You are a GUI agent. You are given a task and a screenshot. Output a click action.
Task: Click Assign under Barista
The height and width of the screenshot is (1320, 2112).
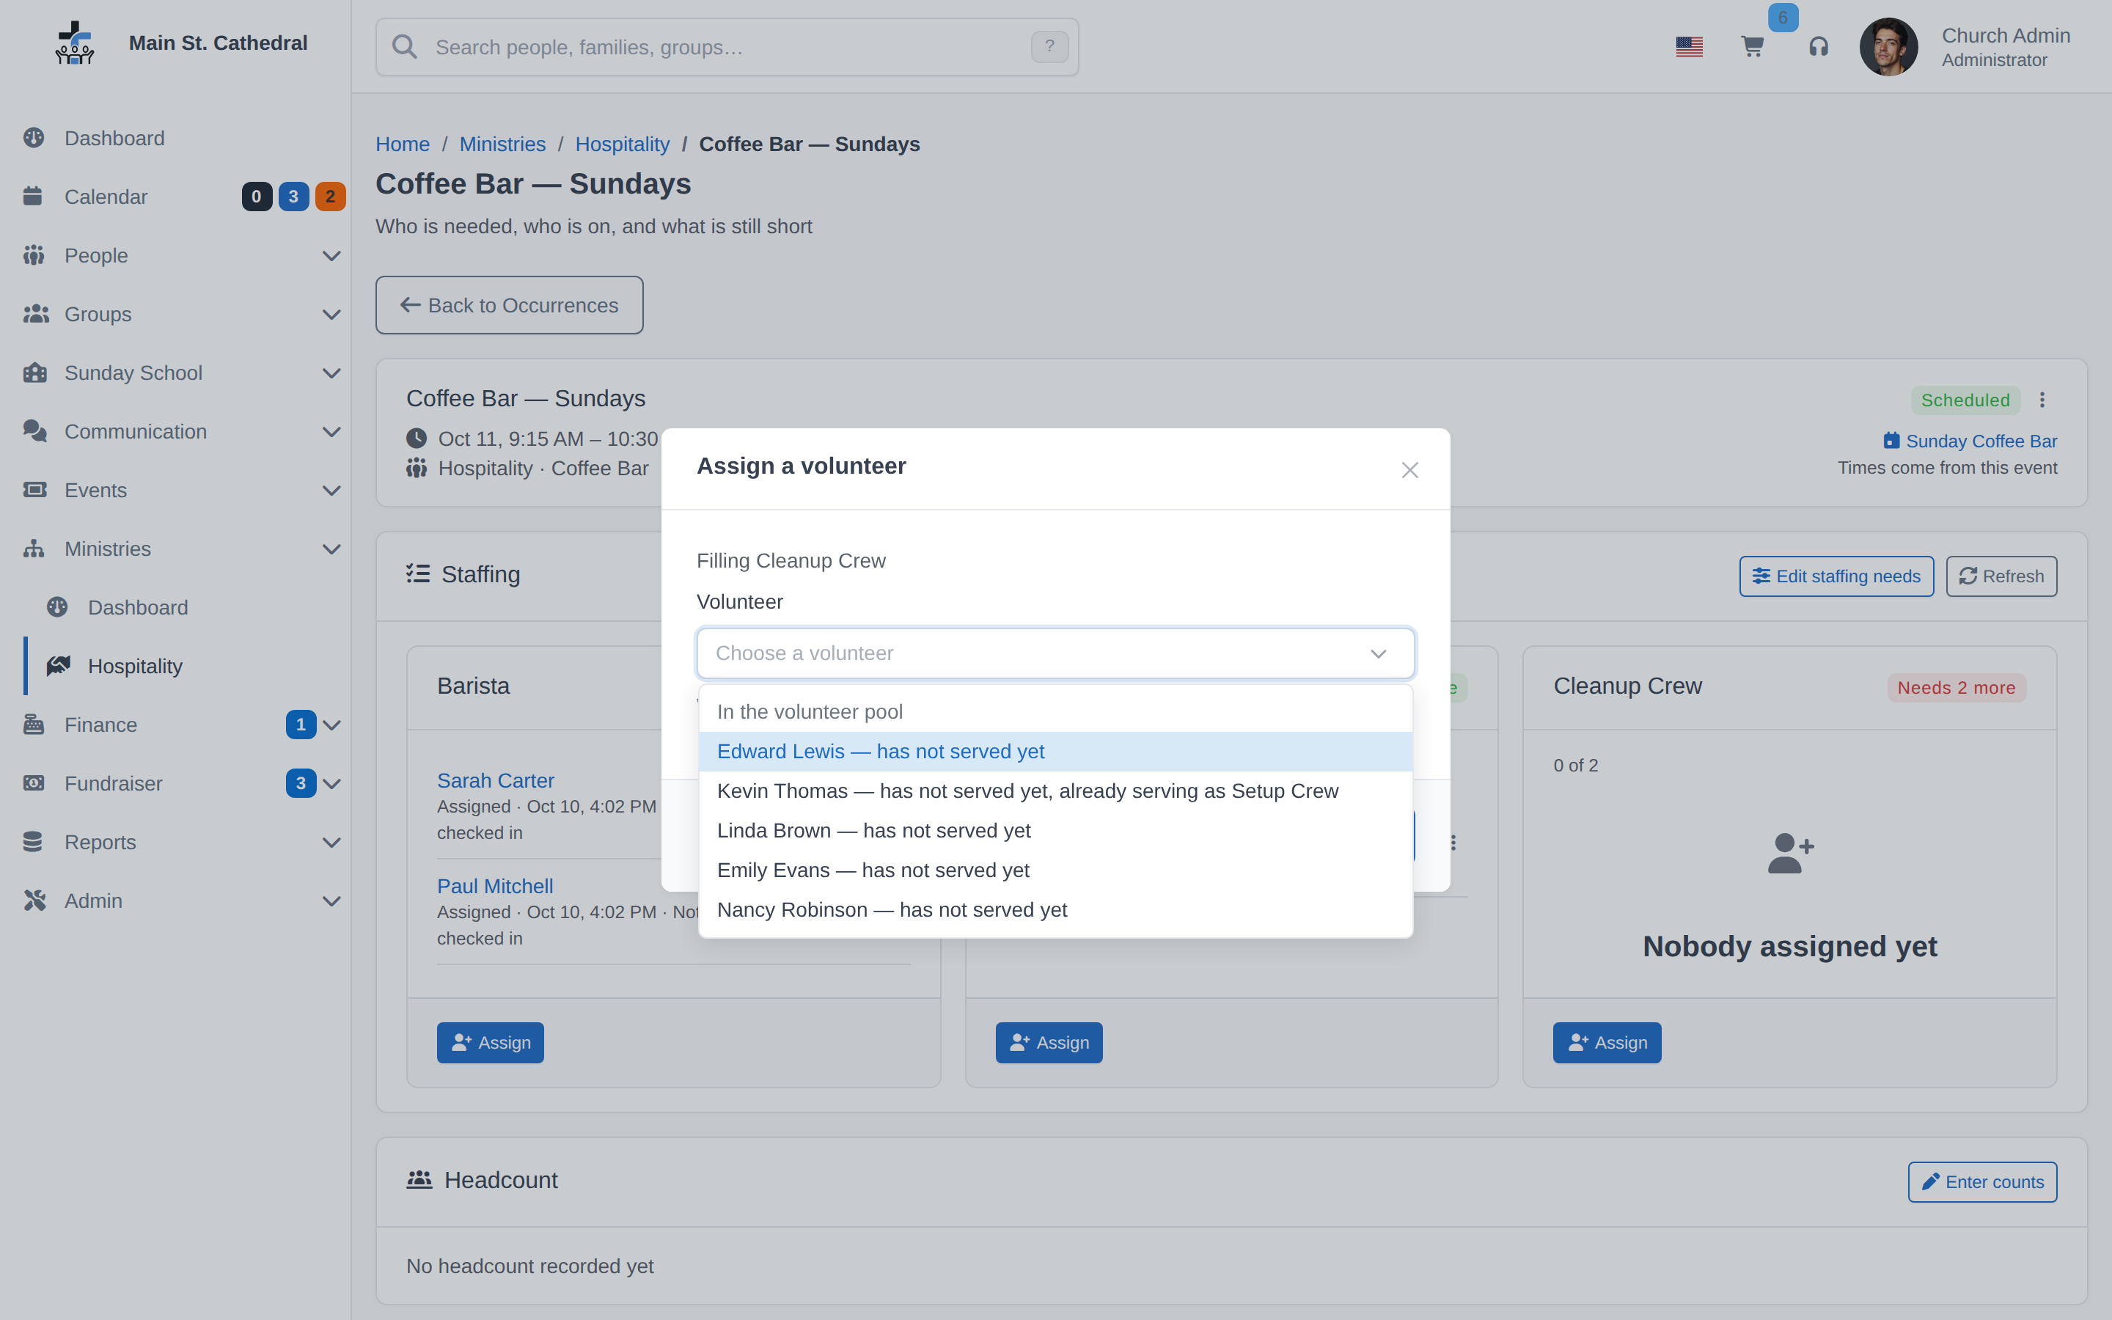(x=491, y=1042)
